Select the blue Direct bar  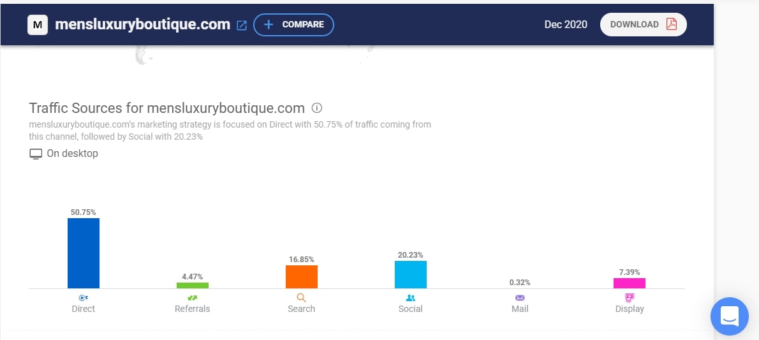[84, 253]
